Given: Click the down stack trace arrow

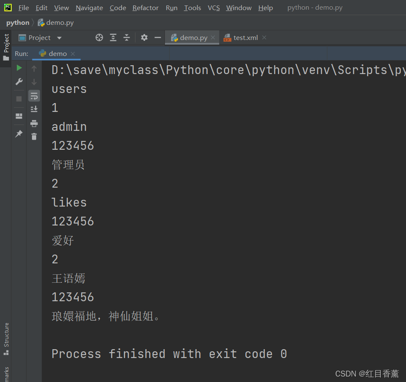Looking at the screenshot, I should [34, 82].
